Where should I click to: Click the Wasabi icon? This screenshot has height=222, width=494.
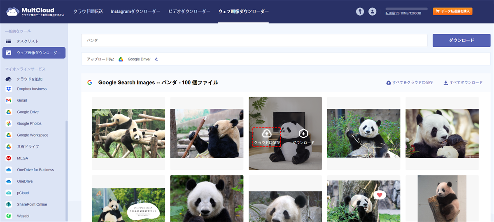8,216
